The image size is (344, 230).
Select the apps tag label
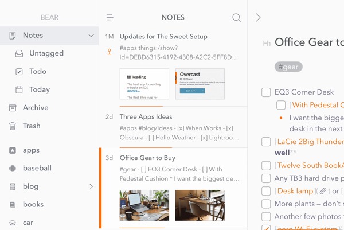pos(31,150)
